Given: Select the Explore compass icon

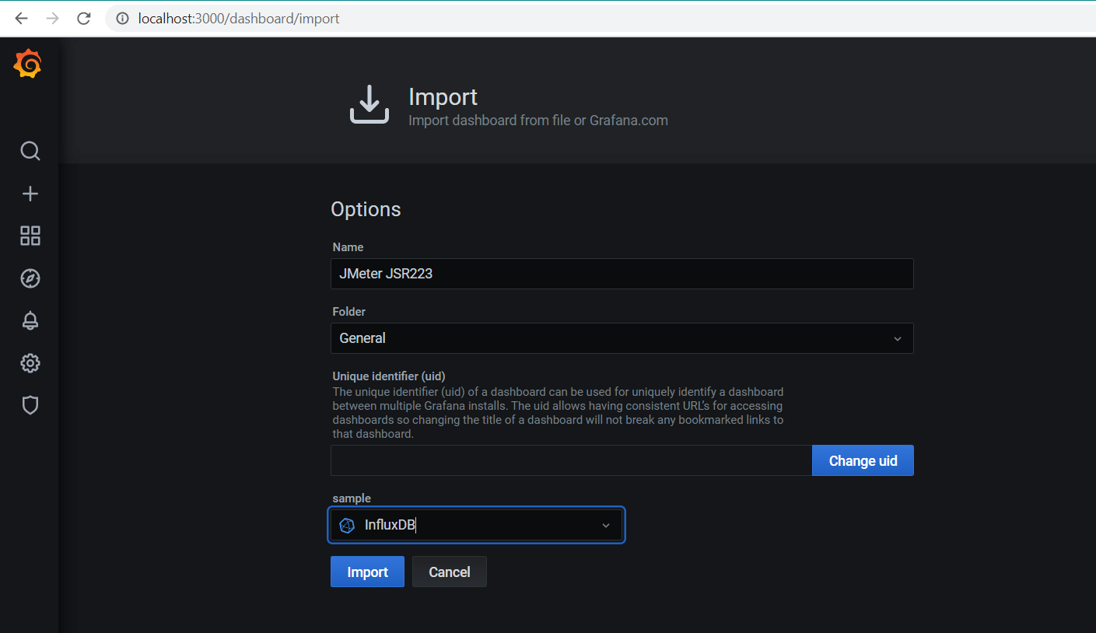Looking at the screenshot, I should 30,278.
